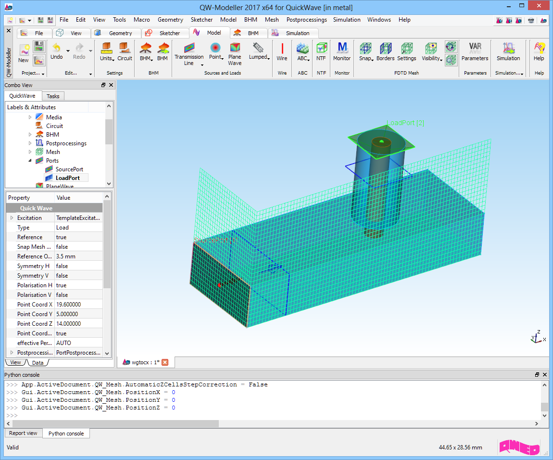Viewport: 553px width, 460px height.
Task: Expand the Media tree node
Action: (x=30, y=117)
